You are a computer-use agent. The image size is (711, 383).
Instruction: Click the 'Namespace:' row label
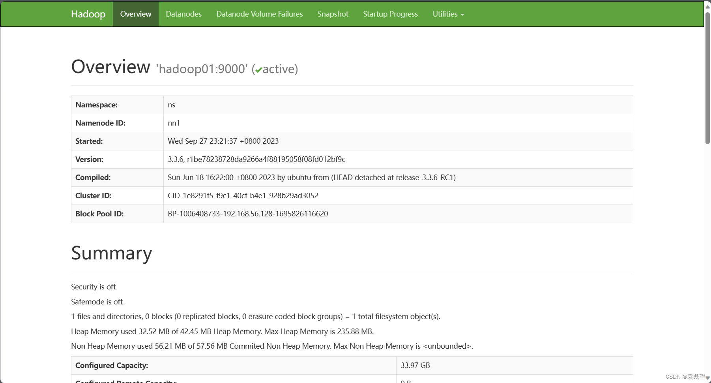click(x=96, y=105)
